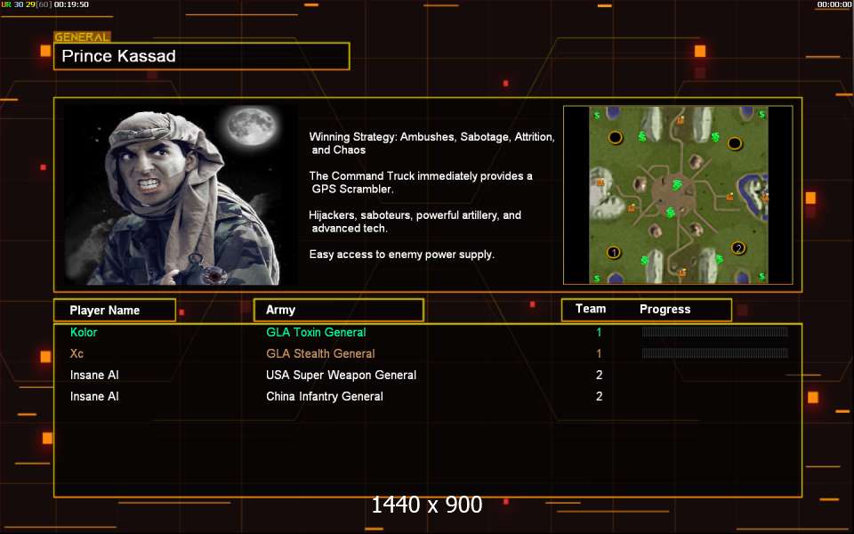Click the Winning Strategy description line
The width and height of the screenshot is (854, 534).
coord(432,143)
